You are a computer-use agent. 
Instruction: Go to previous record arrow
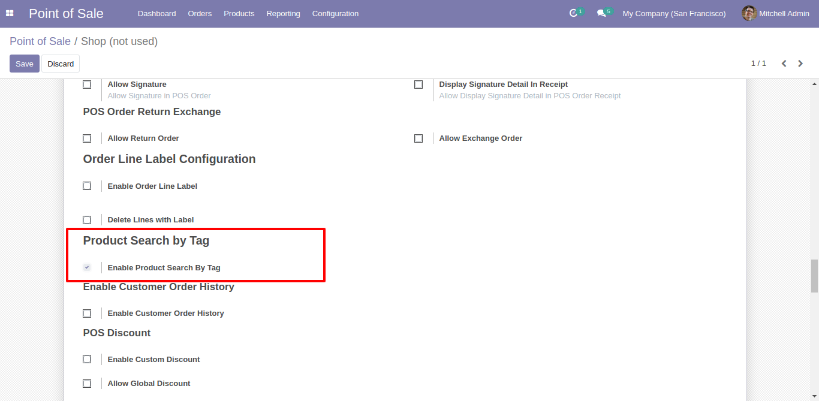tap(784, 64)
